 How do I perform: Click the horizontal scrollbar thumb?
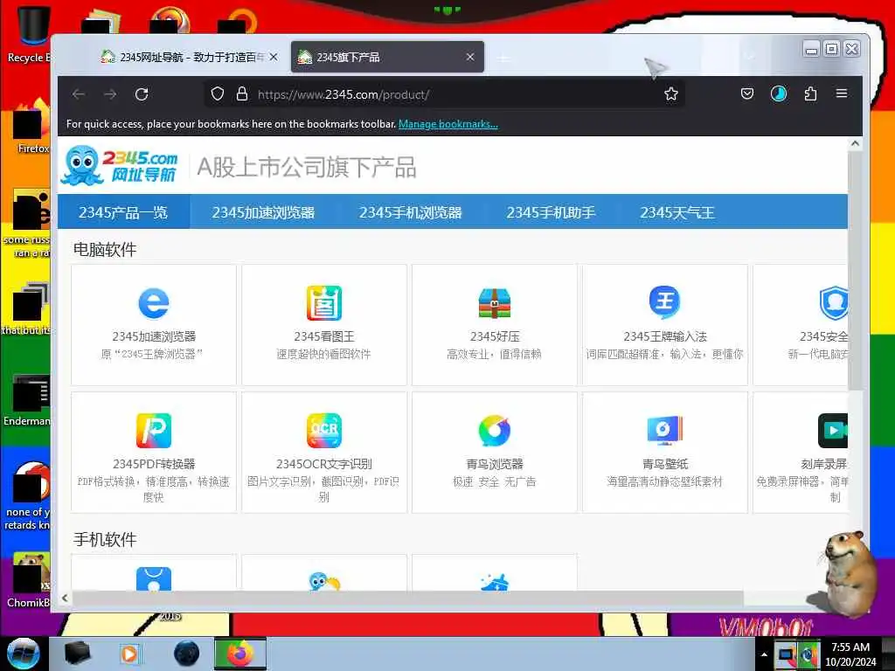(407, 598)
